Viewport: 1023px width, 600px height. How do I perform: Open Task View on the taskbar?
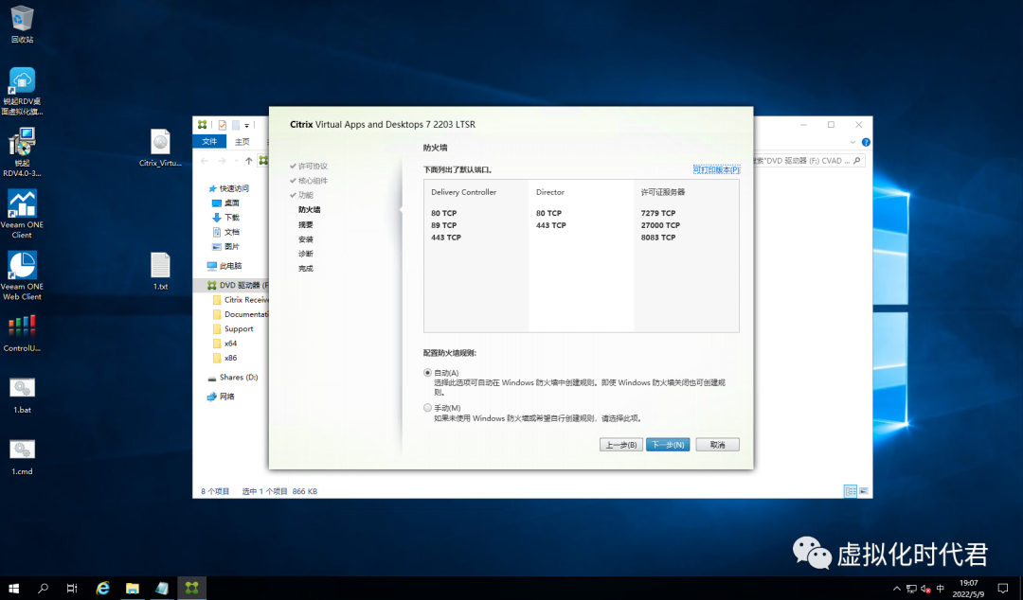pos(72,589)
